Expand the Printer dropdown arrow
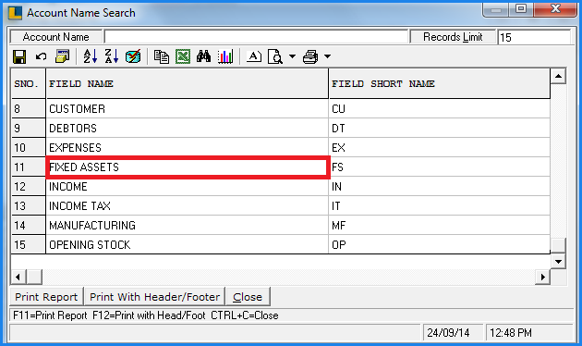582x346 pixels. [x=327, y=56]
